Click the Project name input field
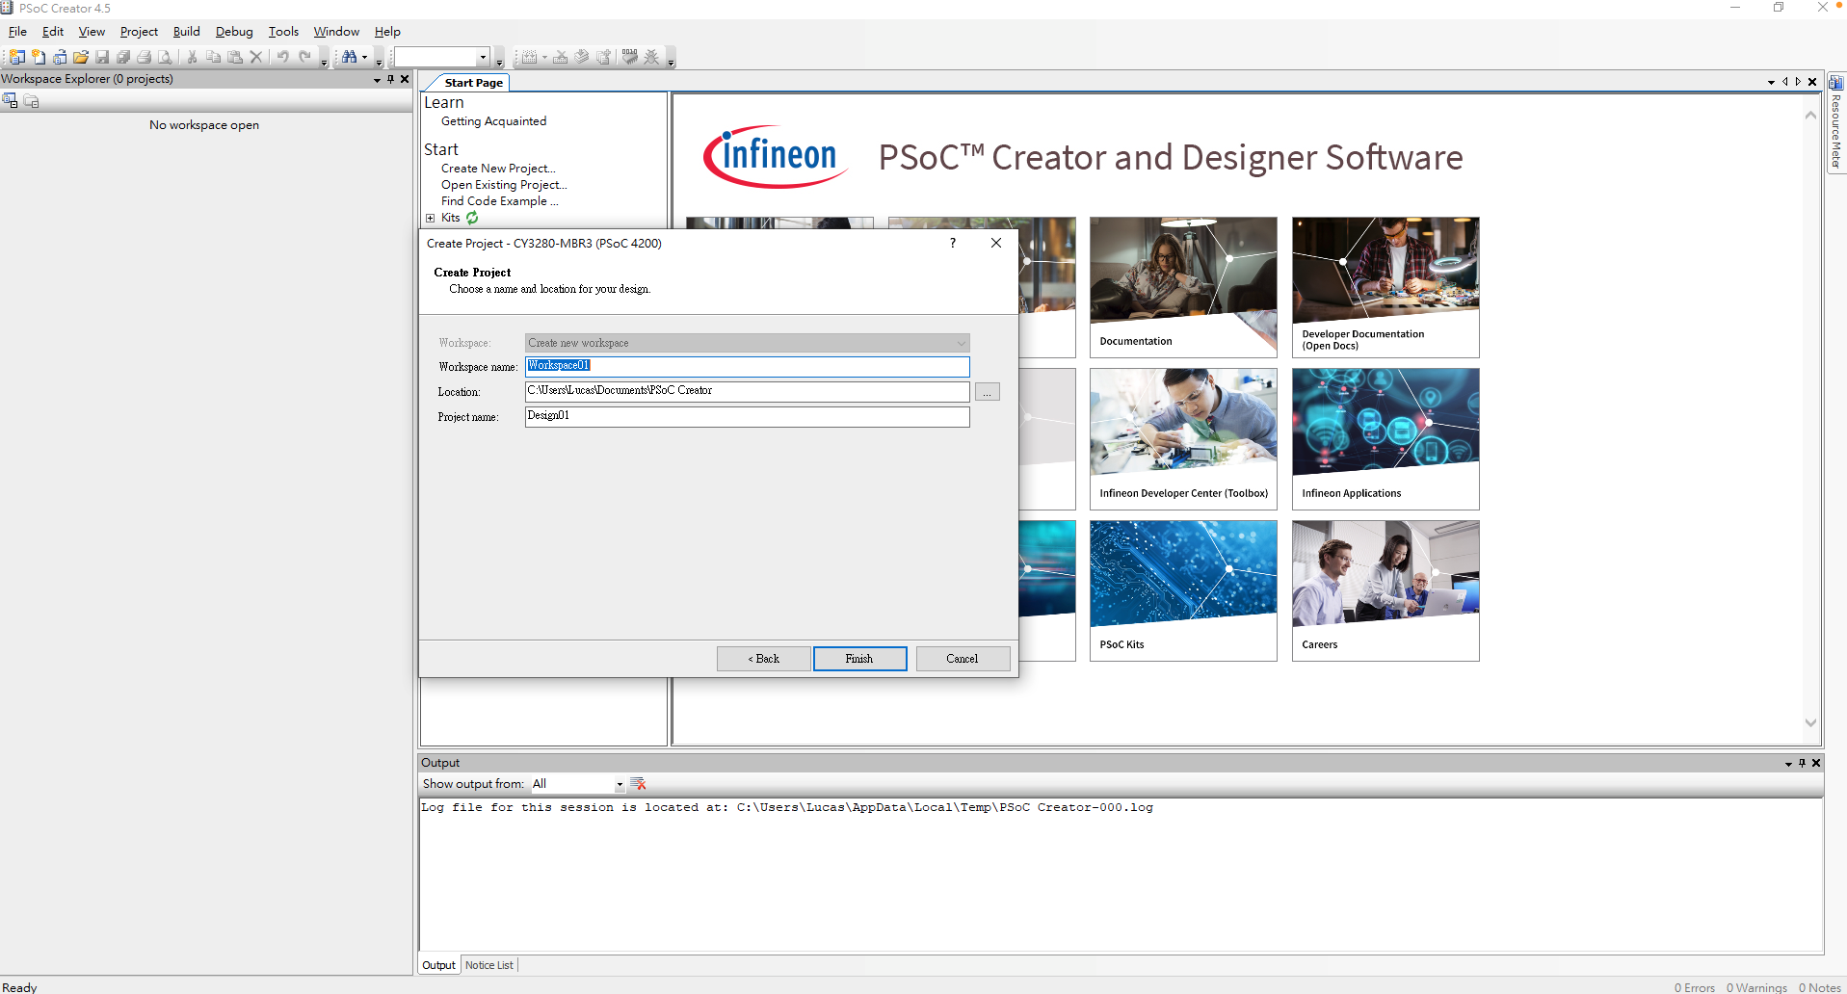The width and height of the screenshot is (1847, 994). click(747, 416)
